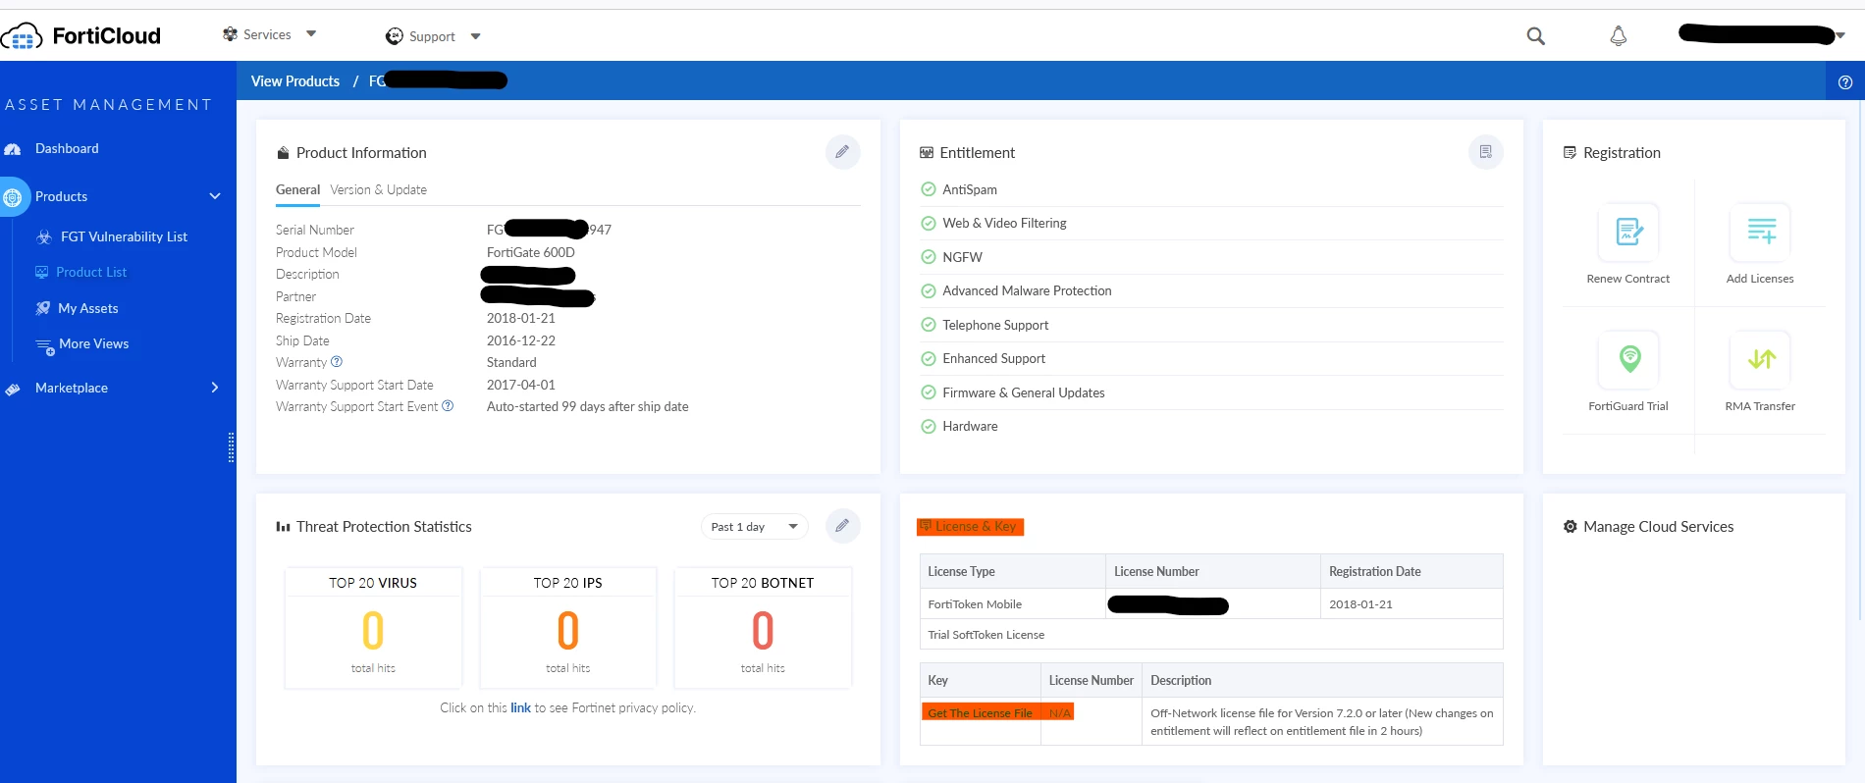Click the Trial SoftToken License text

(986, 635)
